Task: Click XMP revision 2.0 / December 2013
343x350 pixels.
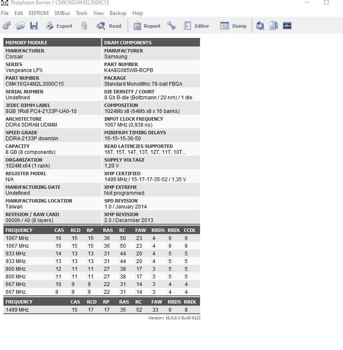Action: (129, 220)
